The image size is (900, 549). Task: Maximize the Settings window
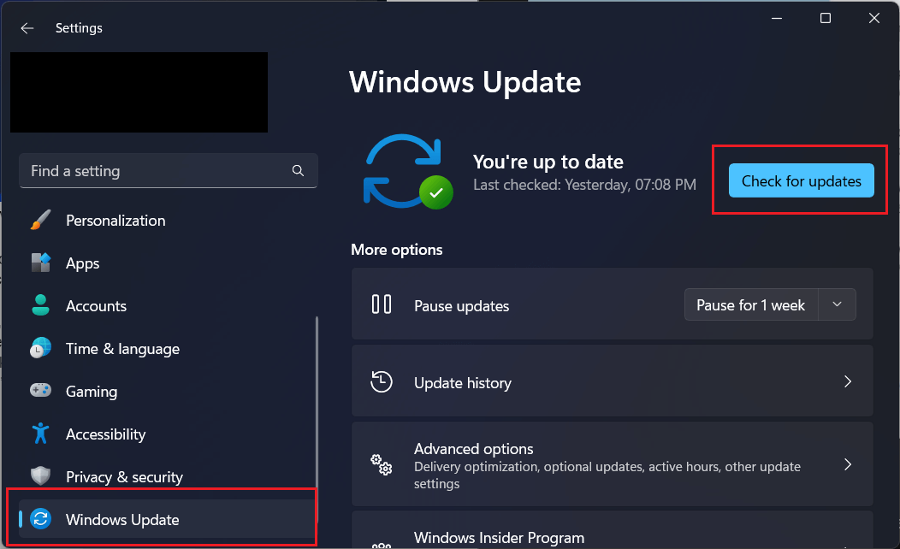tap(825, 19)
